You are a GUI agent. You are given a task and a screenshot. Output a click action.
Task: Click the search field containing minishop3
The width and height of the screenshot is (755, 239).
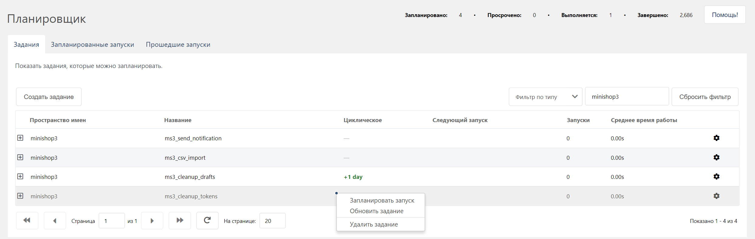pos(627,97)
